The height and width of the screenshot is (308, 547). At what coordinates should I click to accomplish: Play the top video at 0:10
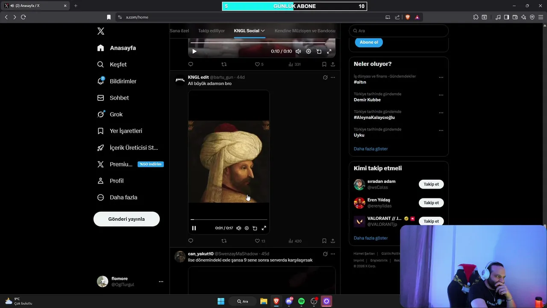coord(194,51)
